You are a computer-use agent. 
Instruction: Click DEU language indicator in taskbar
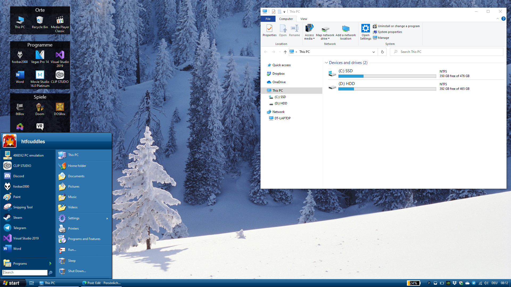[x=494, y=283]
